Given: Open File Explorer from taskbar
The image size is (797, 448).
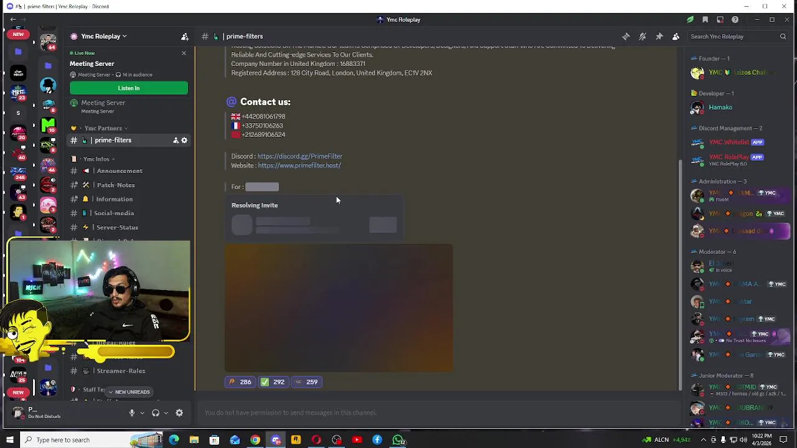Looking at the screenshot, I should pyautogui.click(x=194, y=441).
